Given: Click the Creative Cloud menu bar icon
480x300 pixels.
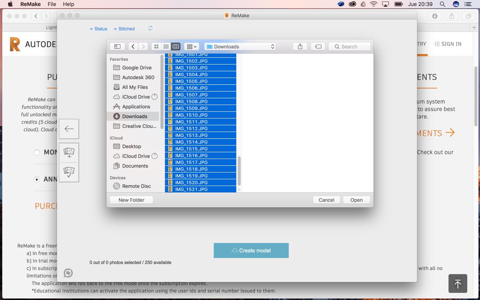Looking at the screenshot, I should [x=352, y=4].
